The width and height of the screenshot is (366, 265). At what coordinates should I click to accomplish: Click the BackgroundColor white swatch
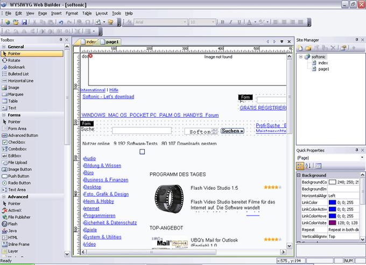pyautogui.click(x=332, y=182)
